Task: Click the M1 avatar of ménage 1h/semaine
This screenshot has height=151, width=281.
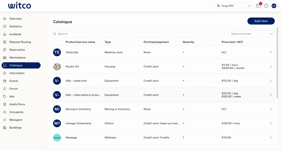Action: pos(57,123)
